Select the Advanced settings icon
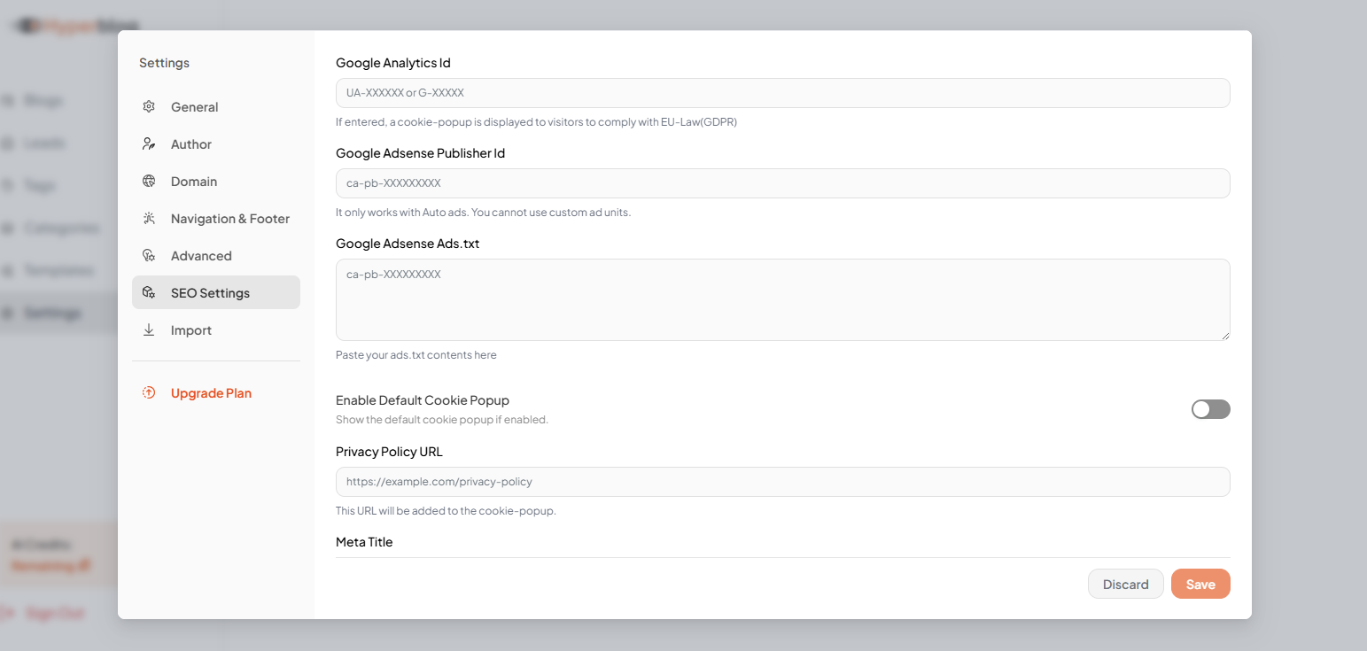1367x651 pixels. coord(149,255)
